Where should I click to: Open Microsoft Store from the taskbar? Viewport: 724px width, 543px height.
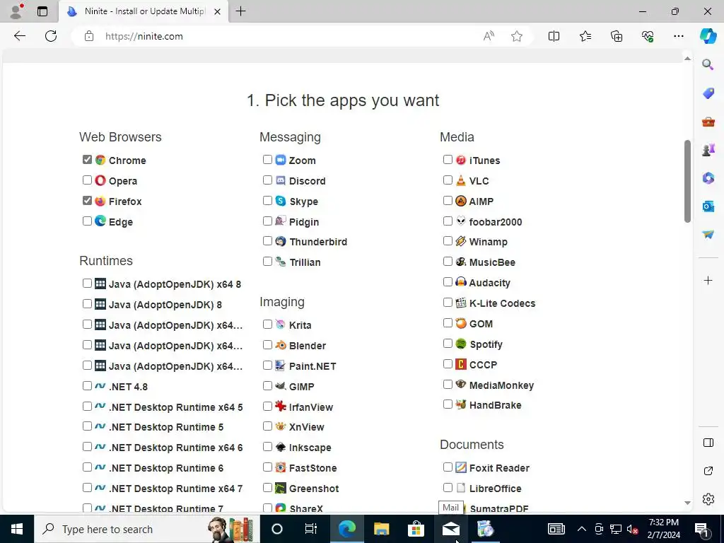pyautogui.click(x=416, y=529)
